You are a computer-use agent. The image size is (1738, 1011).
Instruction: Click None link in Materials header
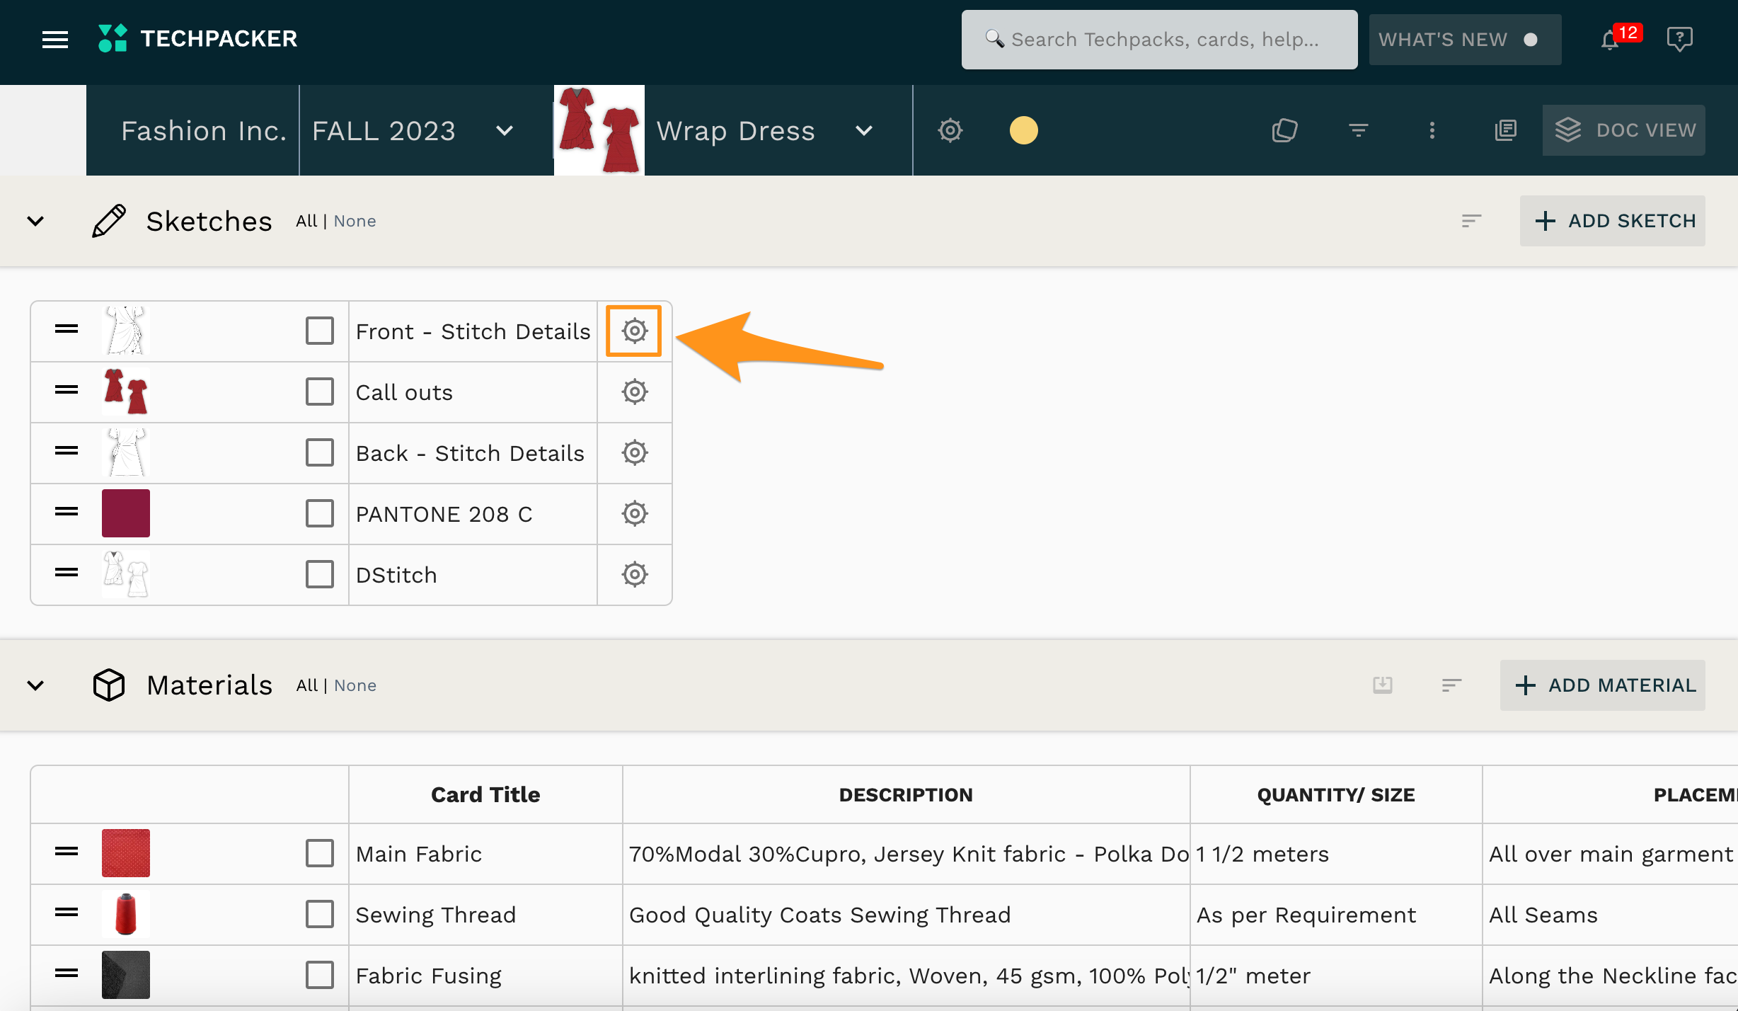click(355, 685)
